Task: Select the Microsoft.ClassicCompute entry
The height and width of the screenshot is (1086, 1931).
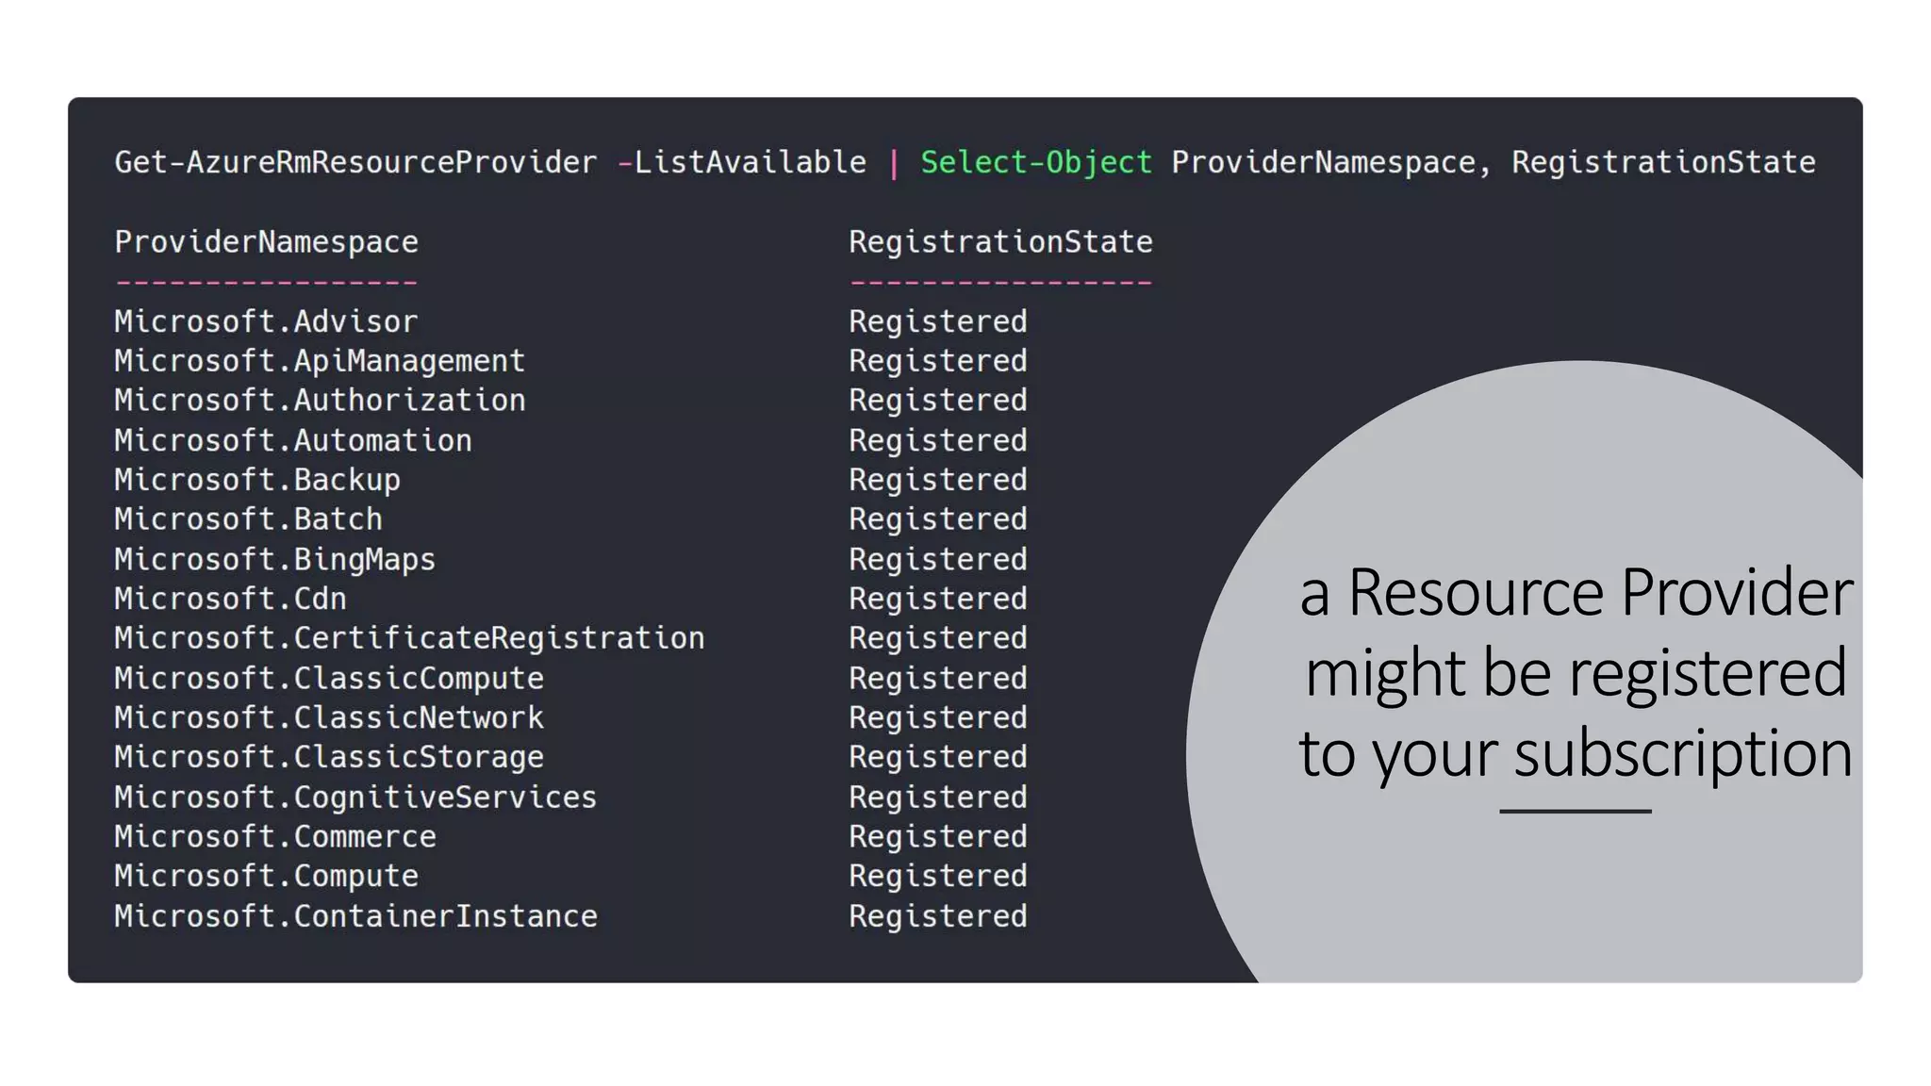Action: click(329, 679)
